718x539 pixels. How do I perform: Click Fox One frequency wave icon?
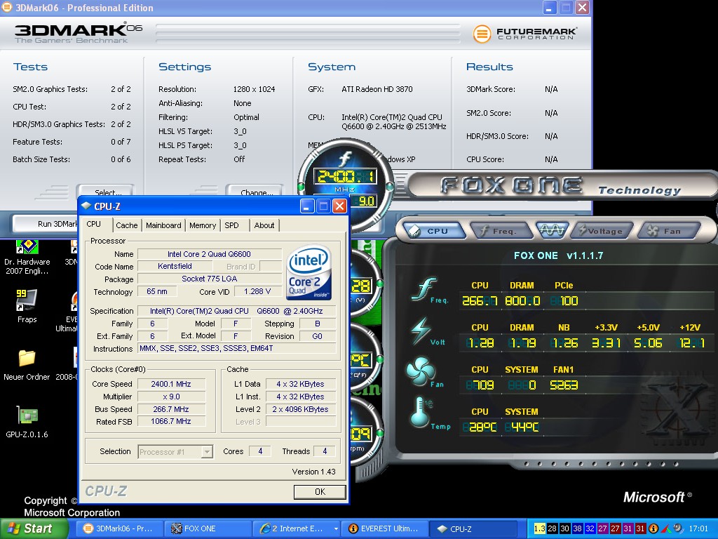pyautogui.click(x=425, y=290)
